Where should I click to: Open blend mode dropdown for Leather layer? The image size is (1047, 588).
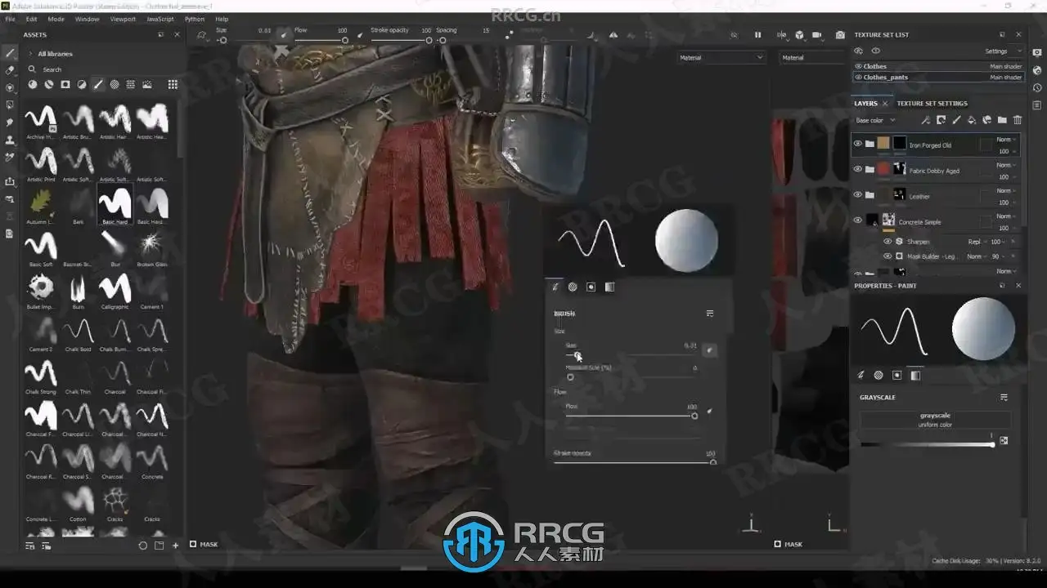point(1006,191)
